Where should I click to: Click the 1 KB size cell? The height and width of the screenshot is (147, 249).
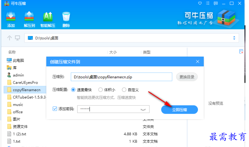[133, 141]
